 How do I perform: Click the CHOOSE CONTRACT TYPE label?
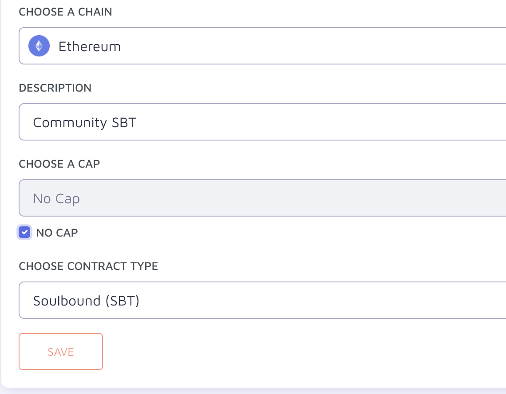click(x=88, y=266)
